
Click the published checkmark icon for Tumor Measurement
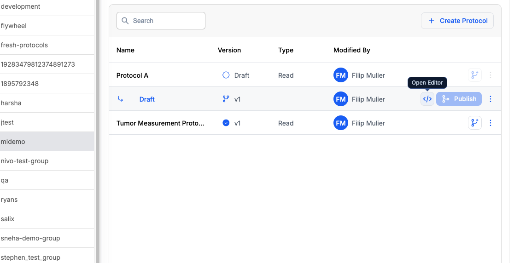(226, 123)
